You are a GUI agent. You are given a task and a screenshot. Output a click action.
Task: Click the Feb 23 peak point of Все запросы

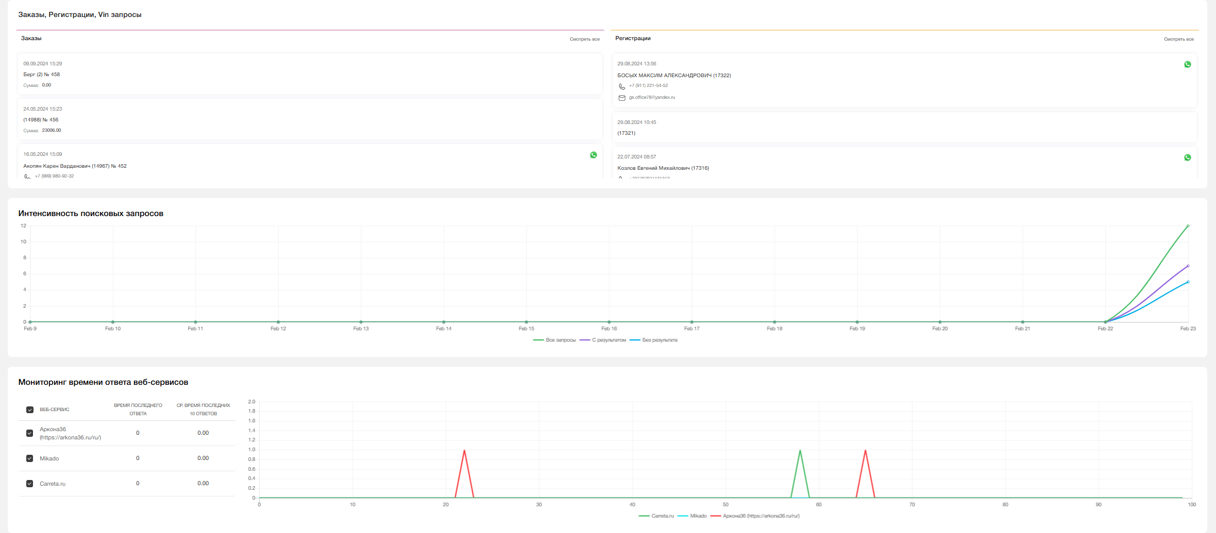click(x=1188, y=226)
